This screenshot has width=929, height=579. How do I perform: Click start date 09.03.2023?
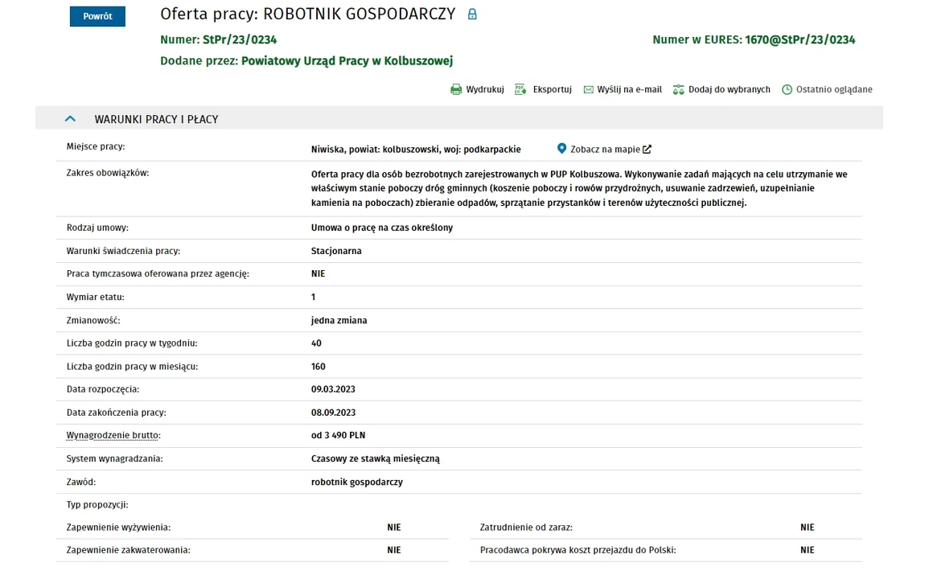(x=333, y=389)
